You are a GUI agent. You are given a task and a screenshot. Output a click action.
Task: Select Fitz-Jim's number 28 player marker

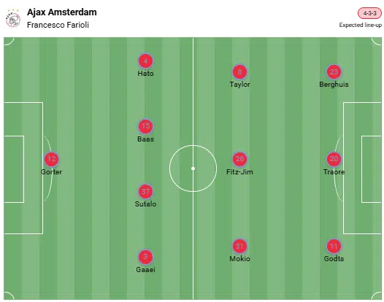pos(239,159)
